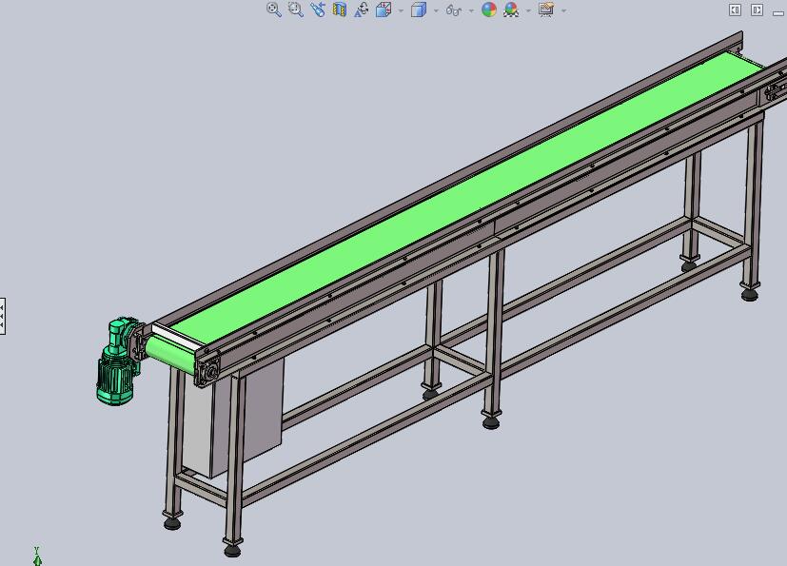Open Edit Appearance color ball
Image resolution: width=787 pixels, height=566 pixels.
489,10
